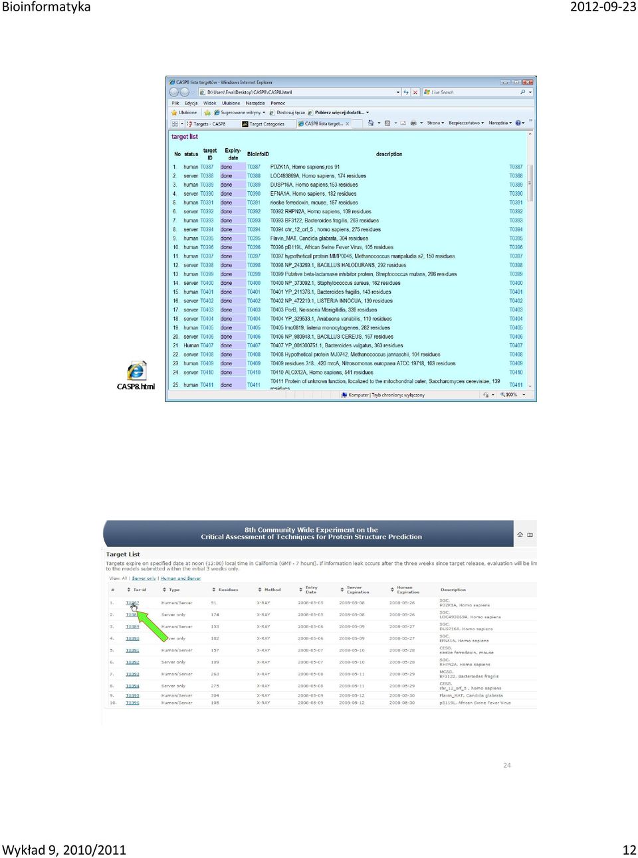The height and width of the screenshot is (858, 638).
Task: Click the T0400 link in target ID column
Action: 207,283
